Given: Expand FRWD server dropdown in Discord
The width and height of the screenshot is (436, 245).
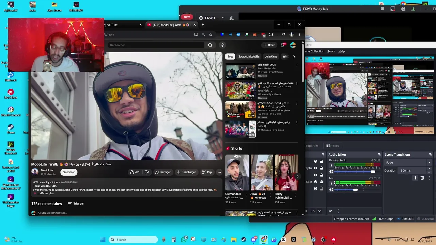Looking at the screenshot, I should coord(223,18).
